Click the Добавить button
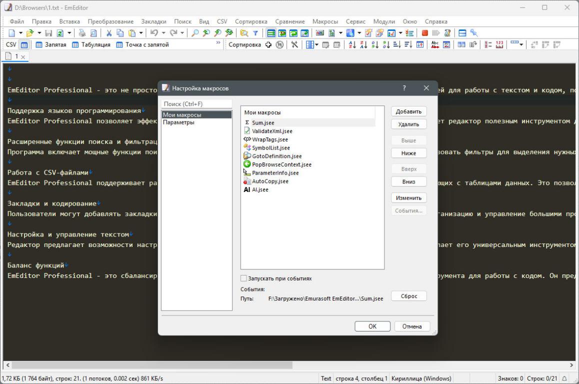Viewport: 579px width, 384px height. coord(408,111)
